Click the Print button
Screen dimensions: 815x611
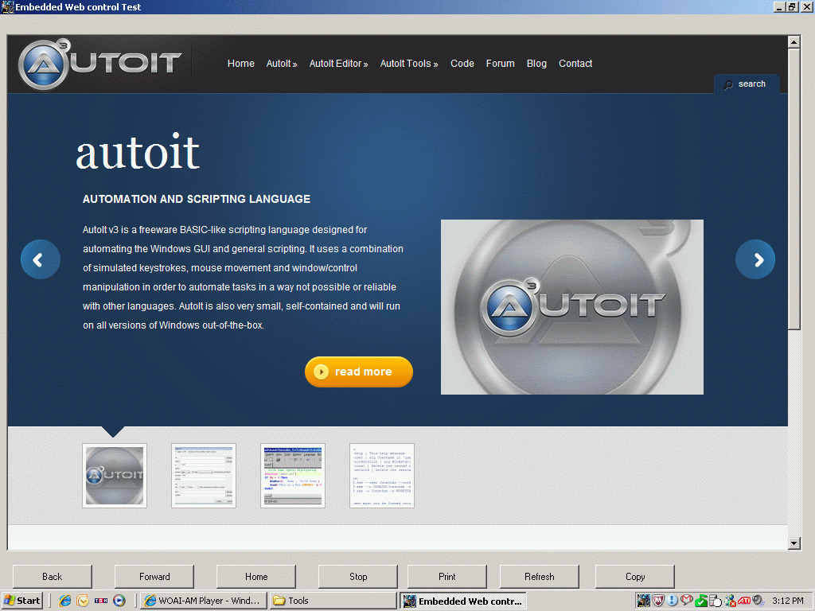click(x=447, y=577)
